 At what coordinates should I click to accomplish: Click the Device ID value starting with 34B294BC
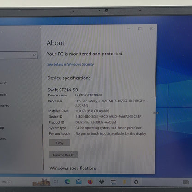[108, 117]
